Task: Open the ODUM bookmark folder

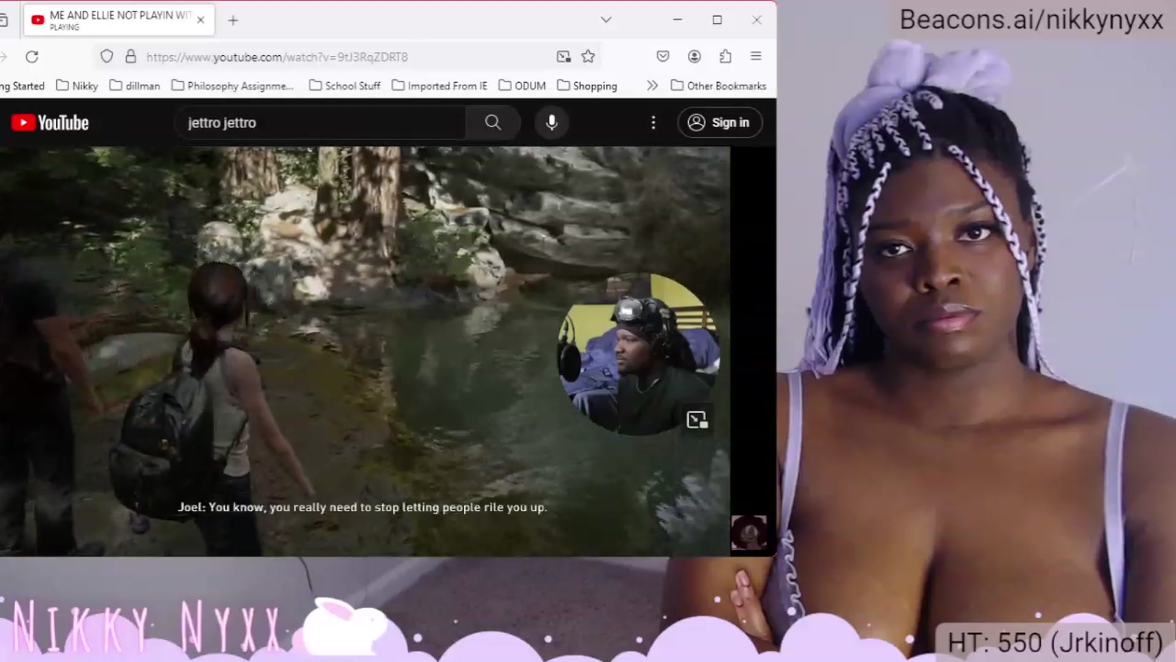Action: (x=522, y=86)
